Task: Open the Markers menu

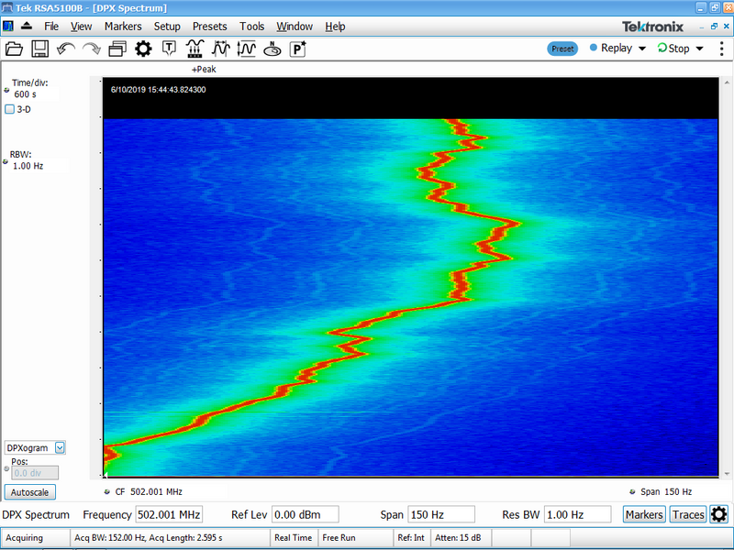Action: [123, 27]
